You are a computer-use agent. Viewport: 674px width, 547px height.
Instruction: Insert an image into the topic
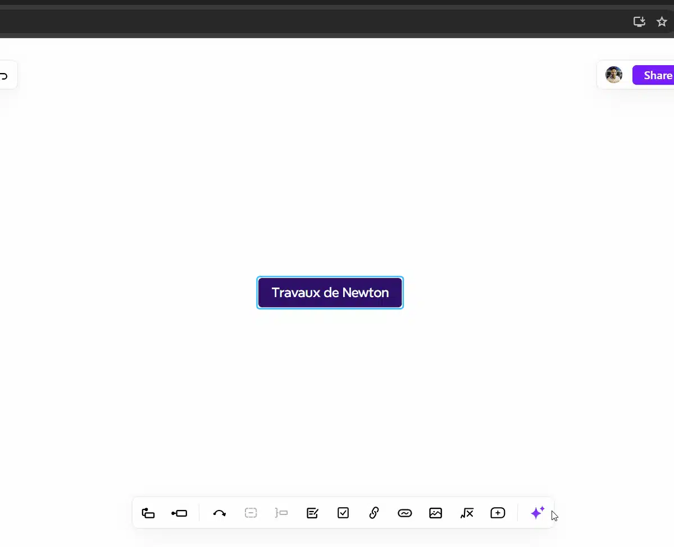(x=435, y=513)
